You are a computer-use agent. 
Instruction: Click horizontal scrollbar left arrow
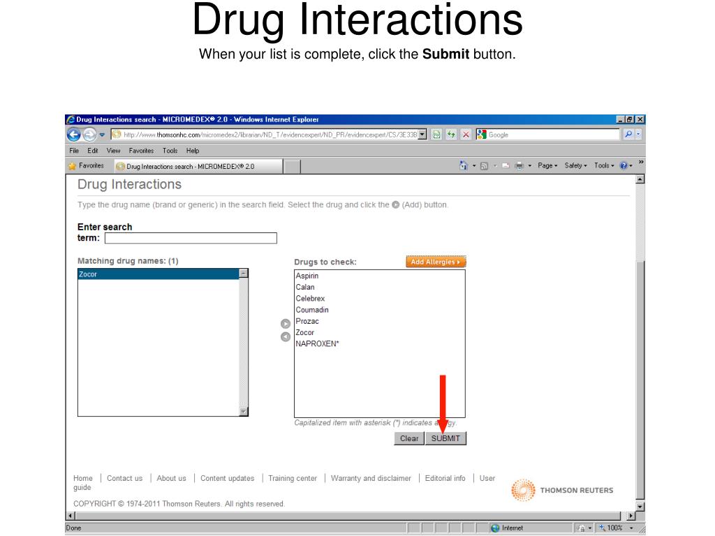coord(71,516)
